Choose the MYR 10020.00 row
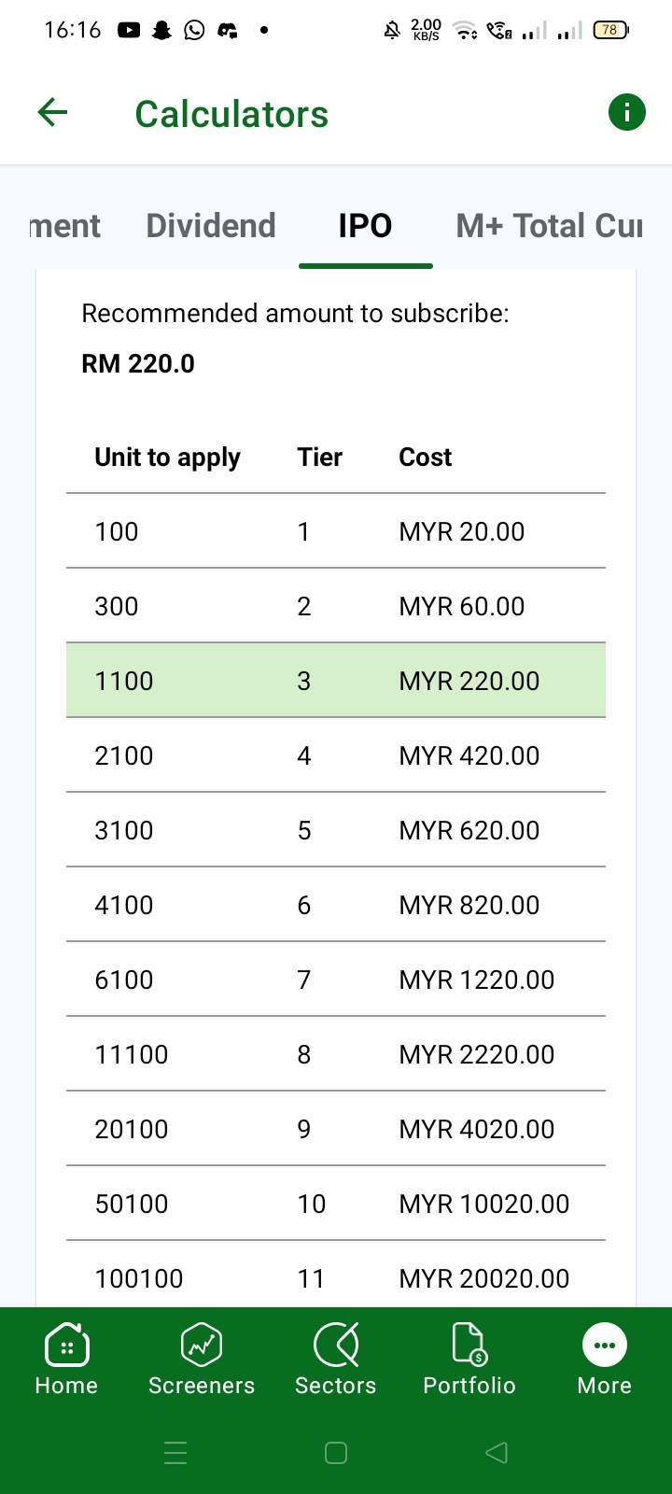 (x=336, y=1204)
